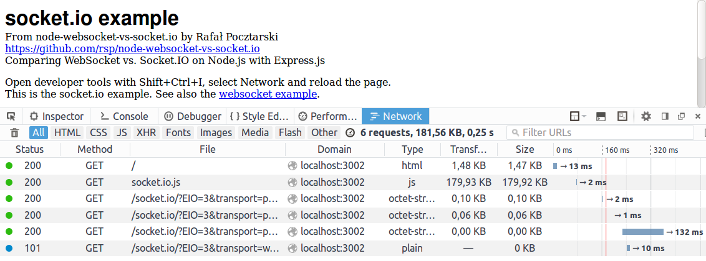
Task: Open the github.com node-websocket-vs-socket.io link
Action: coord(132,48)
